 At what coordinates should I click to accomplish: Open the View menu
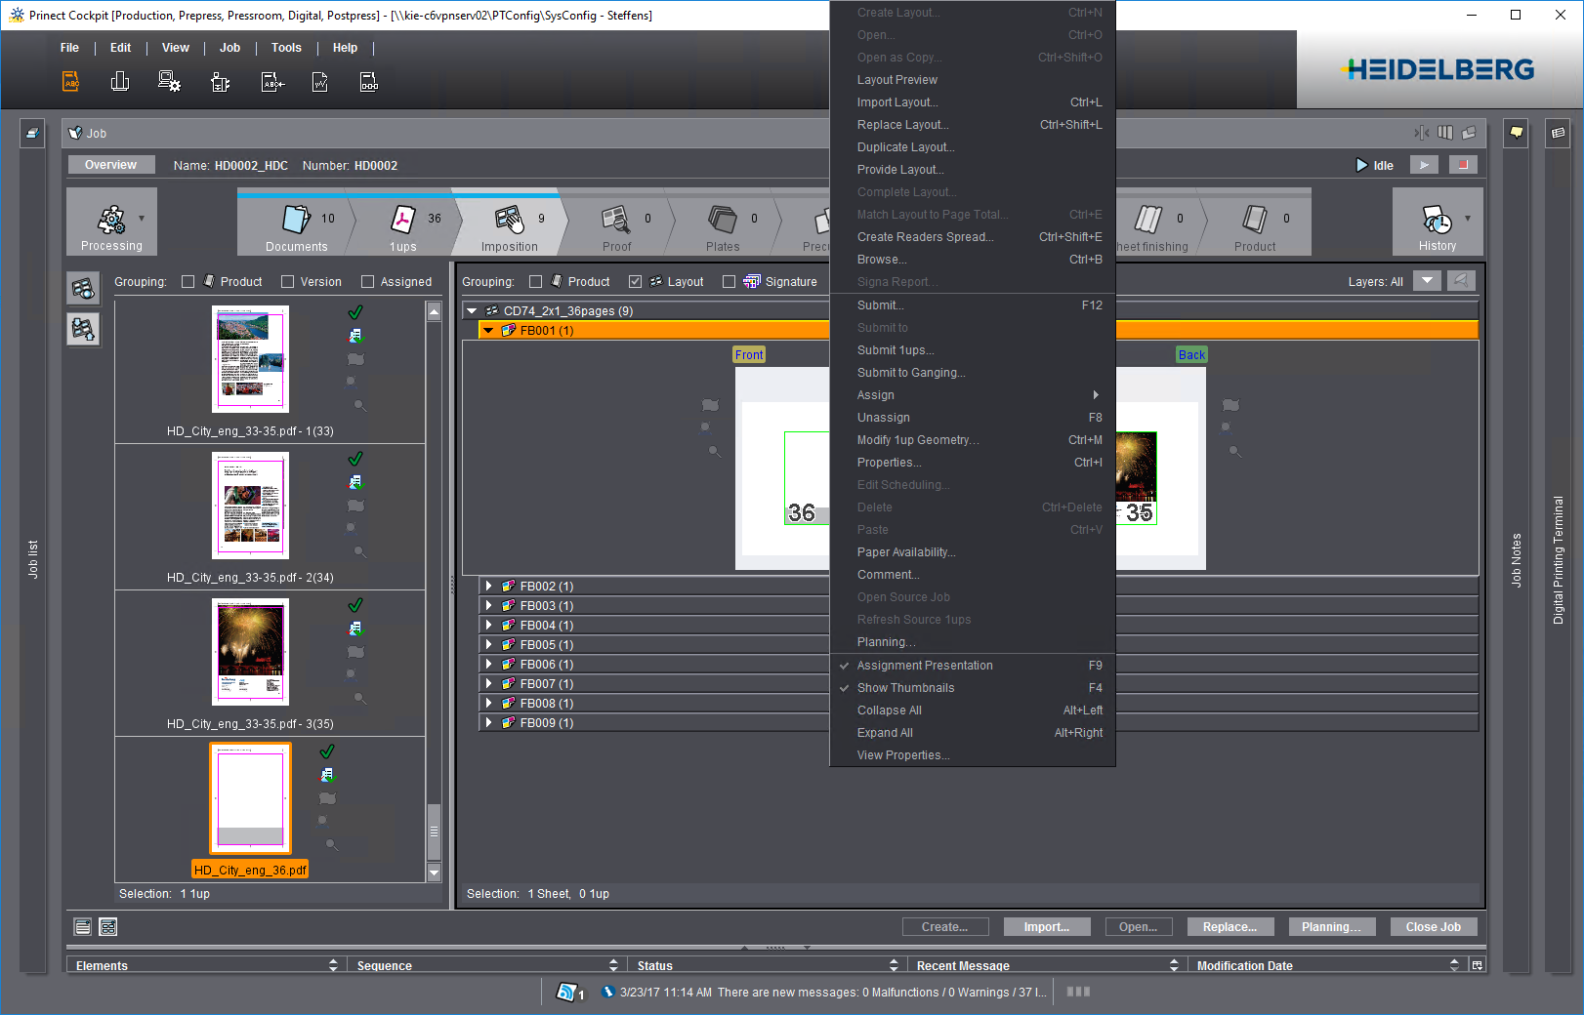click(x=175, y=47)
